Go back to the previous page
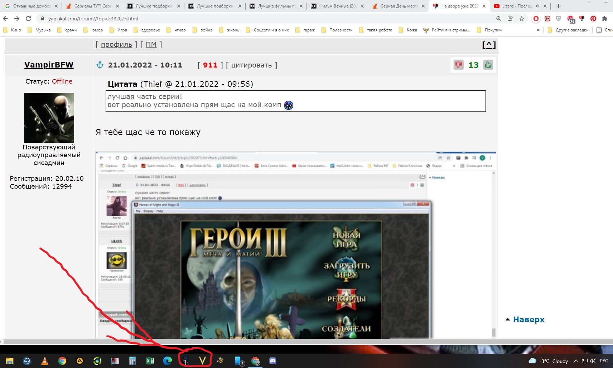 coord(5,19)
